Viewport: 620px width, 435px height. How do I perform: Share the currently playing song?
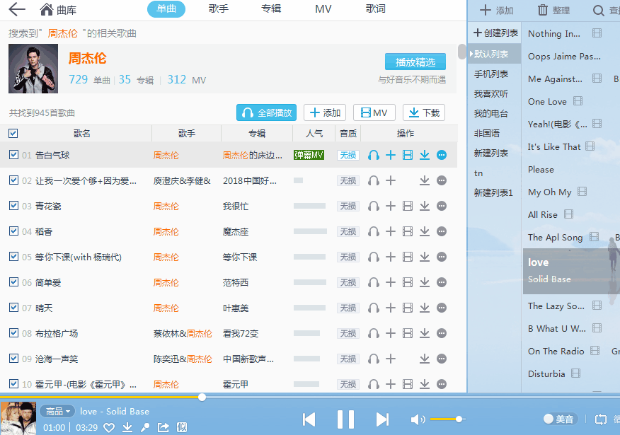click(163, 427)
